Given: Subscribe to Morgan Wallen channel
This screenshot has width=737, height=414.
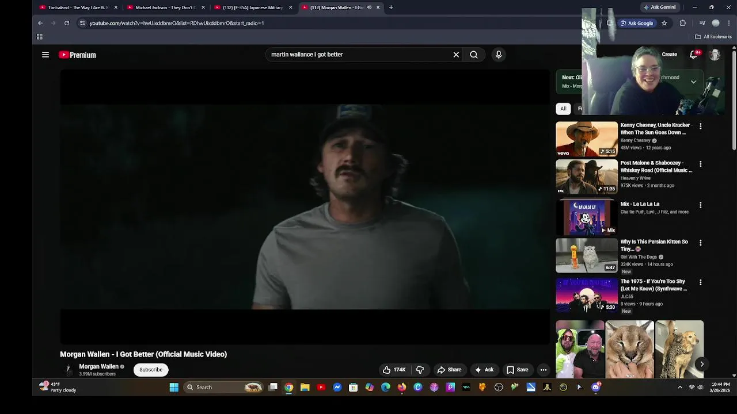Looking at the screenshot, I should point(151,370).
